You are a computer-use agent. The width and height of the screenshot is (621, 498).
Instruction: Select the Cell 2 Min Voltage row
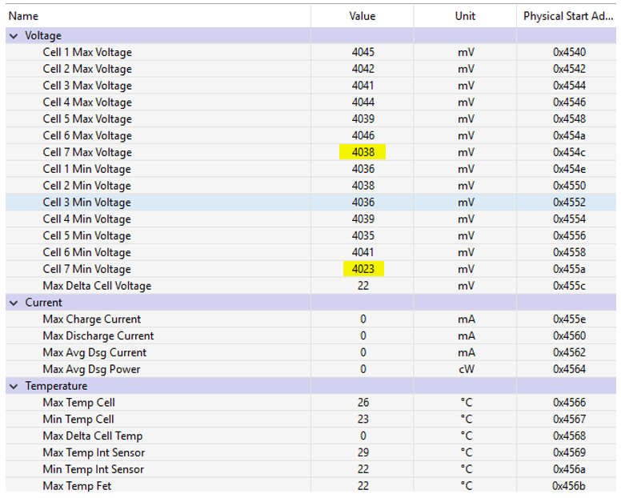(x=310, y=186)
